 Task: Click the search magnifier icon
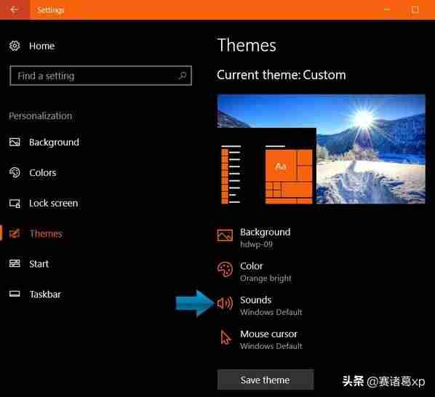click(x=183, y=76)
